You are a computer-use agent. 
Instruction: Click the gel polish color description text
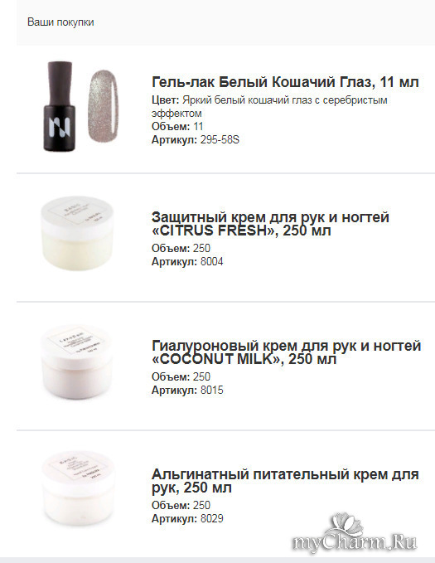[x=269, y=106]
